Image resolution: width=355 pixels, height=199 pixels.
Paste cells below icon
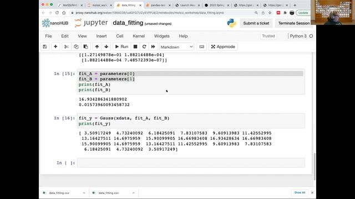coord(85,46)
